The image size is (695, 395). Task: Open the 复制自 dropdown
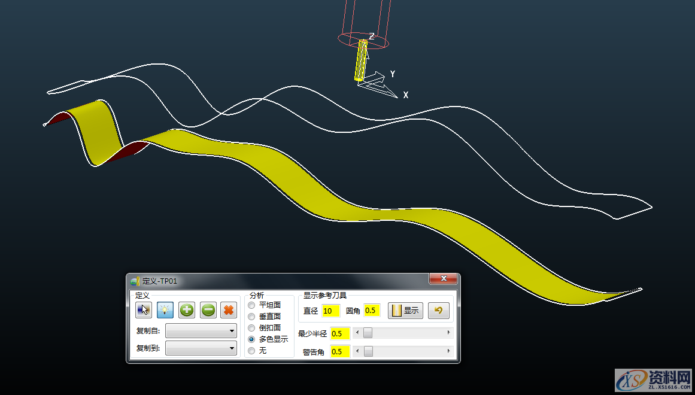point(201,330)
